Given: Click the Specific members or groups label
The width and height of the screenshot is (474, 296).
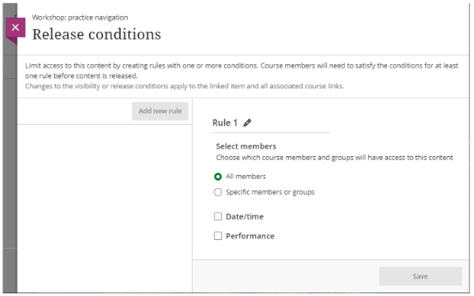Looking at the screenshot, I should click(x=270, y=192).
